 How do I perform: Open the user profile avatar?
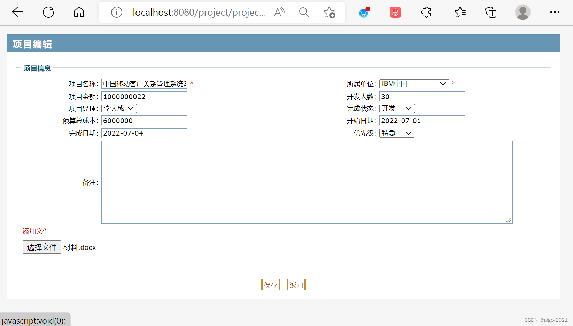pyautogui.click(x=522, y=12)
